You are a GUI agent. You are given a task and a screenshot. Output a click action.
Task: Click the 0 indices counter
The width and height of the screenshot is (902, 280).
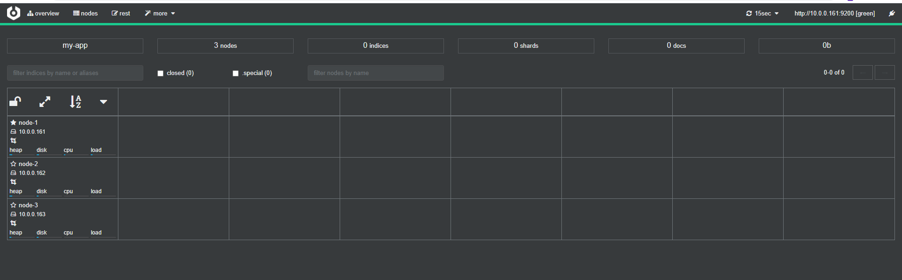point(376,45)
